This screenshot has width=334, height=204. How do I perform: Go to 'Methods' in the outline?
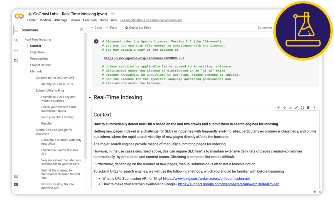36,72
